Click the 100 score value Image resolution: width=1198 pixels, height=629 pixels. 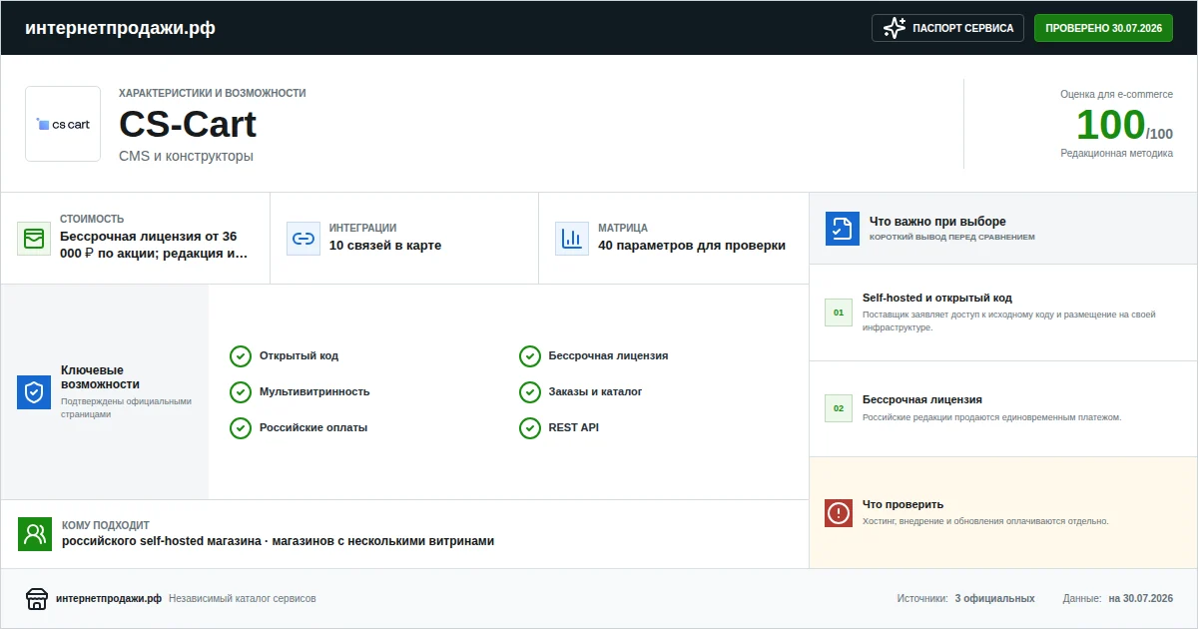[x=1110, y=125]
